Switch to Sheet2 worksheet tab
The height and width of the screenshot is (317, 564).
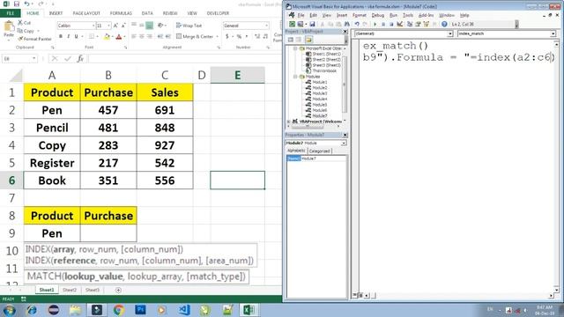pyautogui.click(x=70, y=290)
